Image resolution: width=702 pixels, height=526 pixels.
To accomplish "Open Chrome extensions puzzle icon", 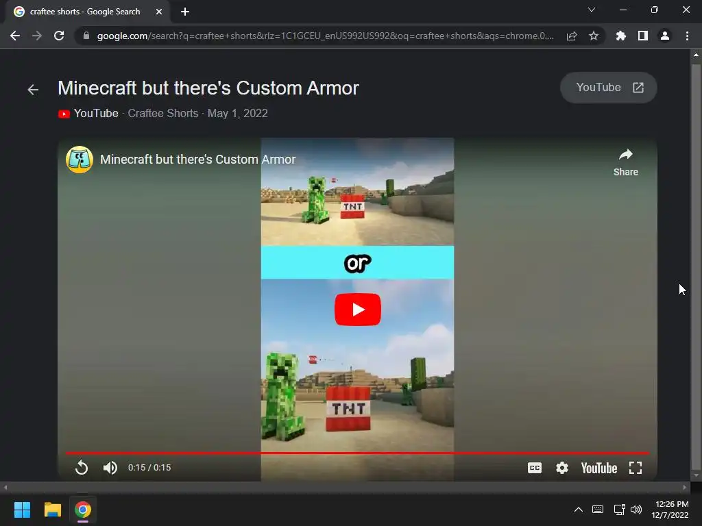I will click(620, 36).
